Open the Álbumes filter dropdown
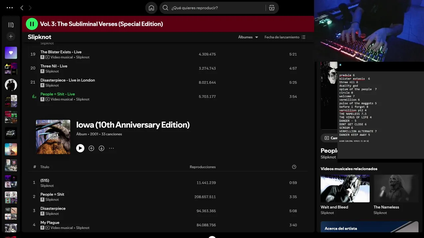 point(248,37)
